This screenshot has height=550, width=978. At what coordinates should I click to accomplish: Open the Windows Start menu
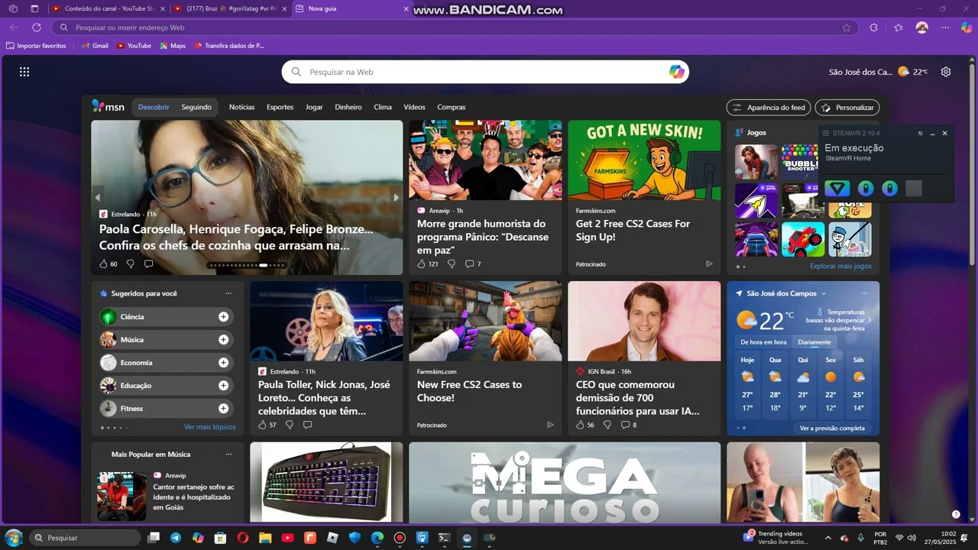click(13, 538)
